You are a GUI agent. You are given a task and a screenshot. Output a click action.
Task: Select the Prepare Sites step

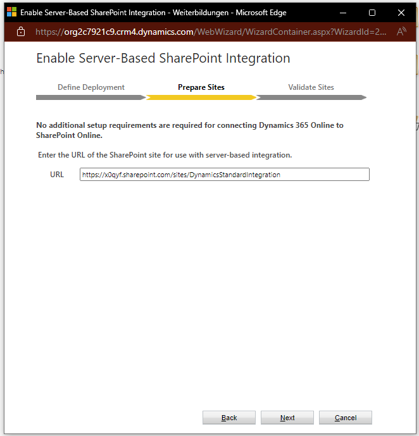tap(201, 87)
